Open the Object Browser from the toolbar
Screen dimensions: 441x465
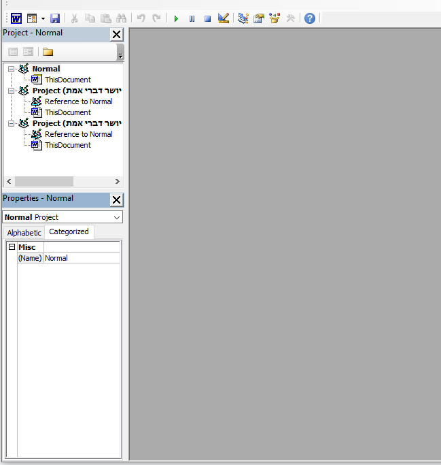click(x=275, y=18)
